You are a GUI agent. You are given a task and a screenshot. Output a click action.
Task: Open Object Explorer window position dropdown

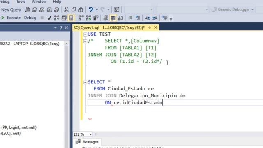tap(55, 28)
